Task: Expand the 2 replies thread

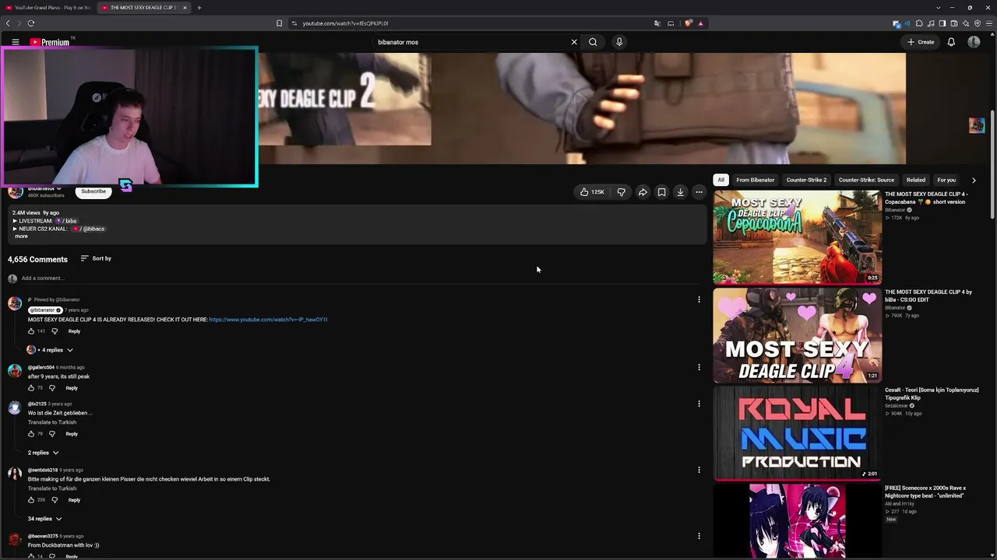Action: 44,453
